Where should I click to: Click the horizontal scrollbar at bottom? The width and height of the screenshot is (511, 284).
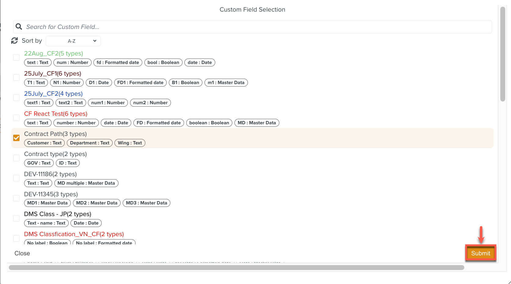point(236,268)
